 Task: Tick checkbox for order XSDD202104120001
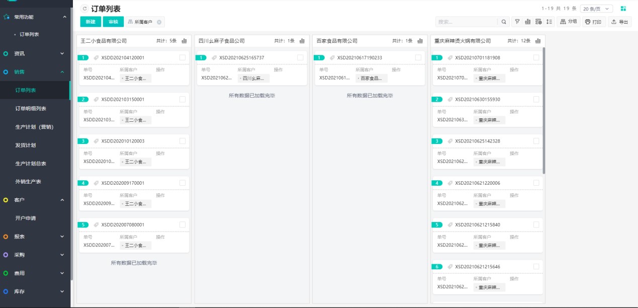pos(183,57)
